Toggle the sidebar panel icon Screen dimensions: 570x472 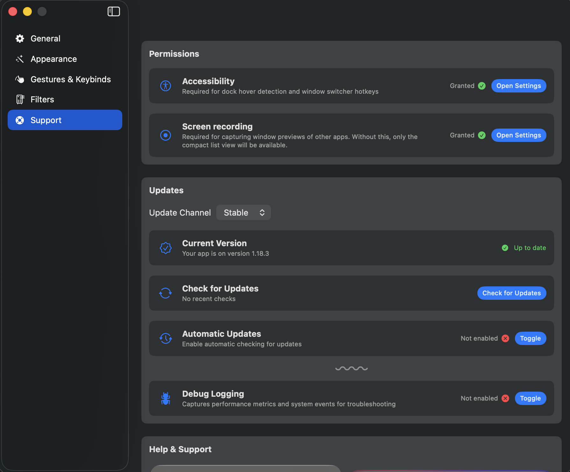(x=114, y=11)
